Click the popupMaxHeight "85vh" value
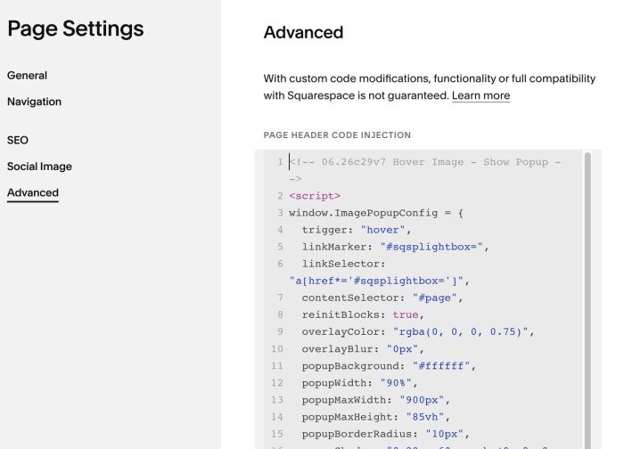624x449 pixels. [424, 417]
